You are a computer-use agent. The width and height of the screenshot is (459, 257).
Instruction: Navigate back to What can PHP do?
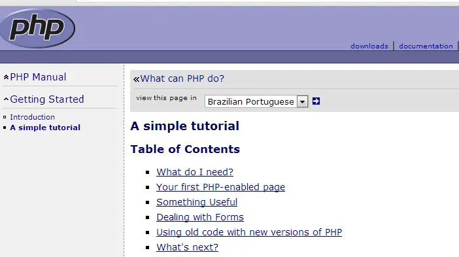pos(182,78)
